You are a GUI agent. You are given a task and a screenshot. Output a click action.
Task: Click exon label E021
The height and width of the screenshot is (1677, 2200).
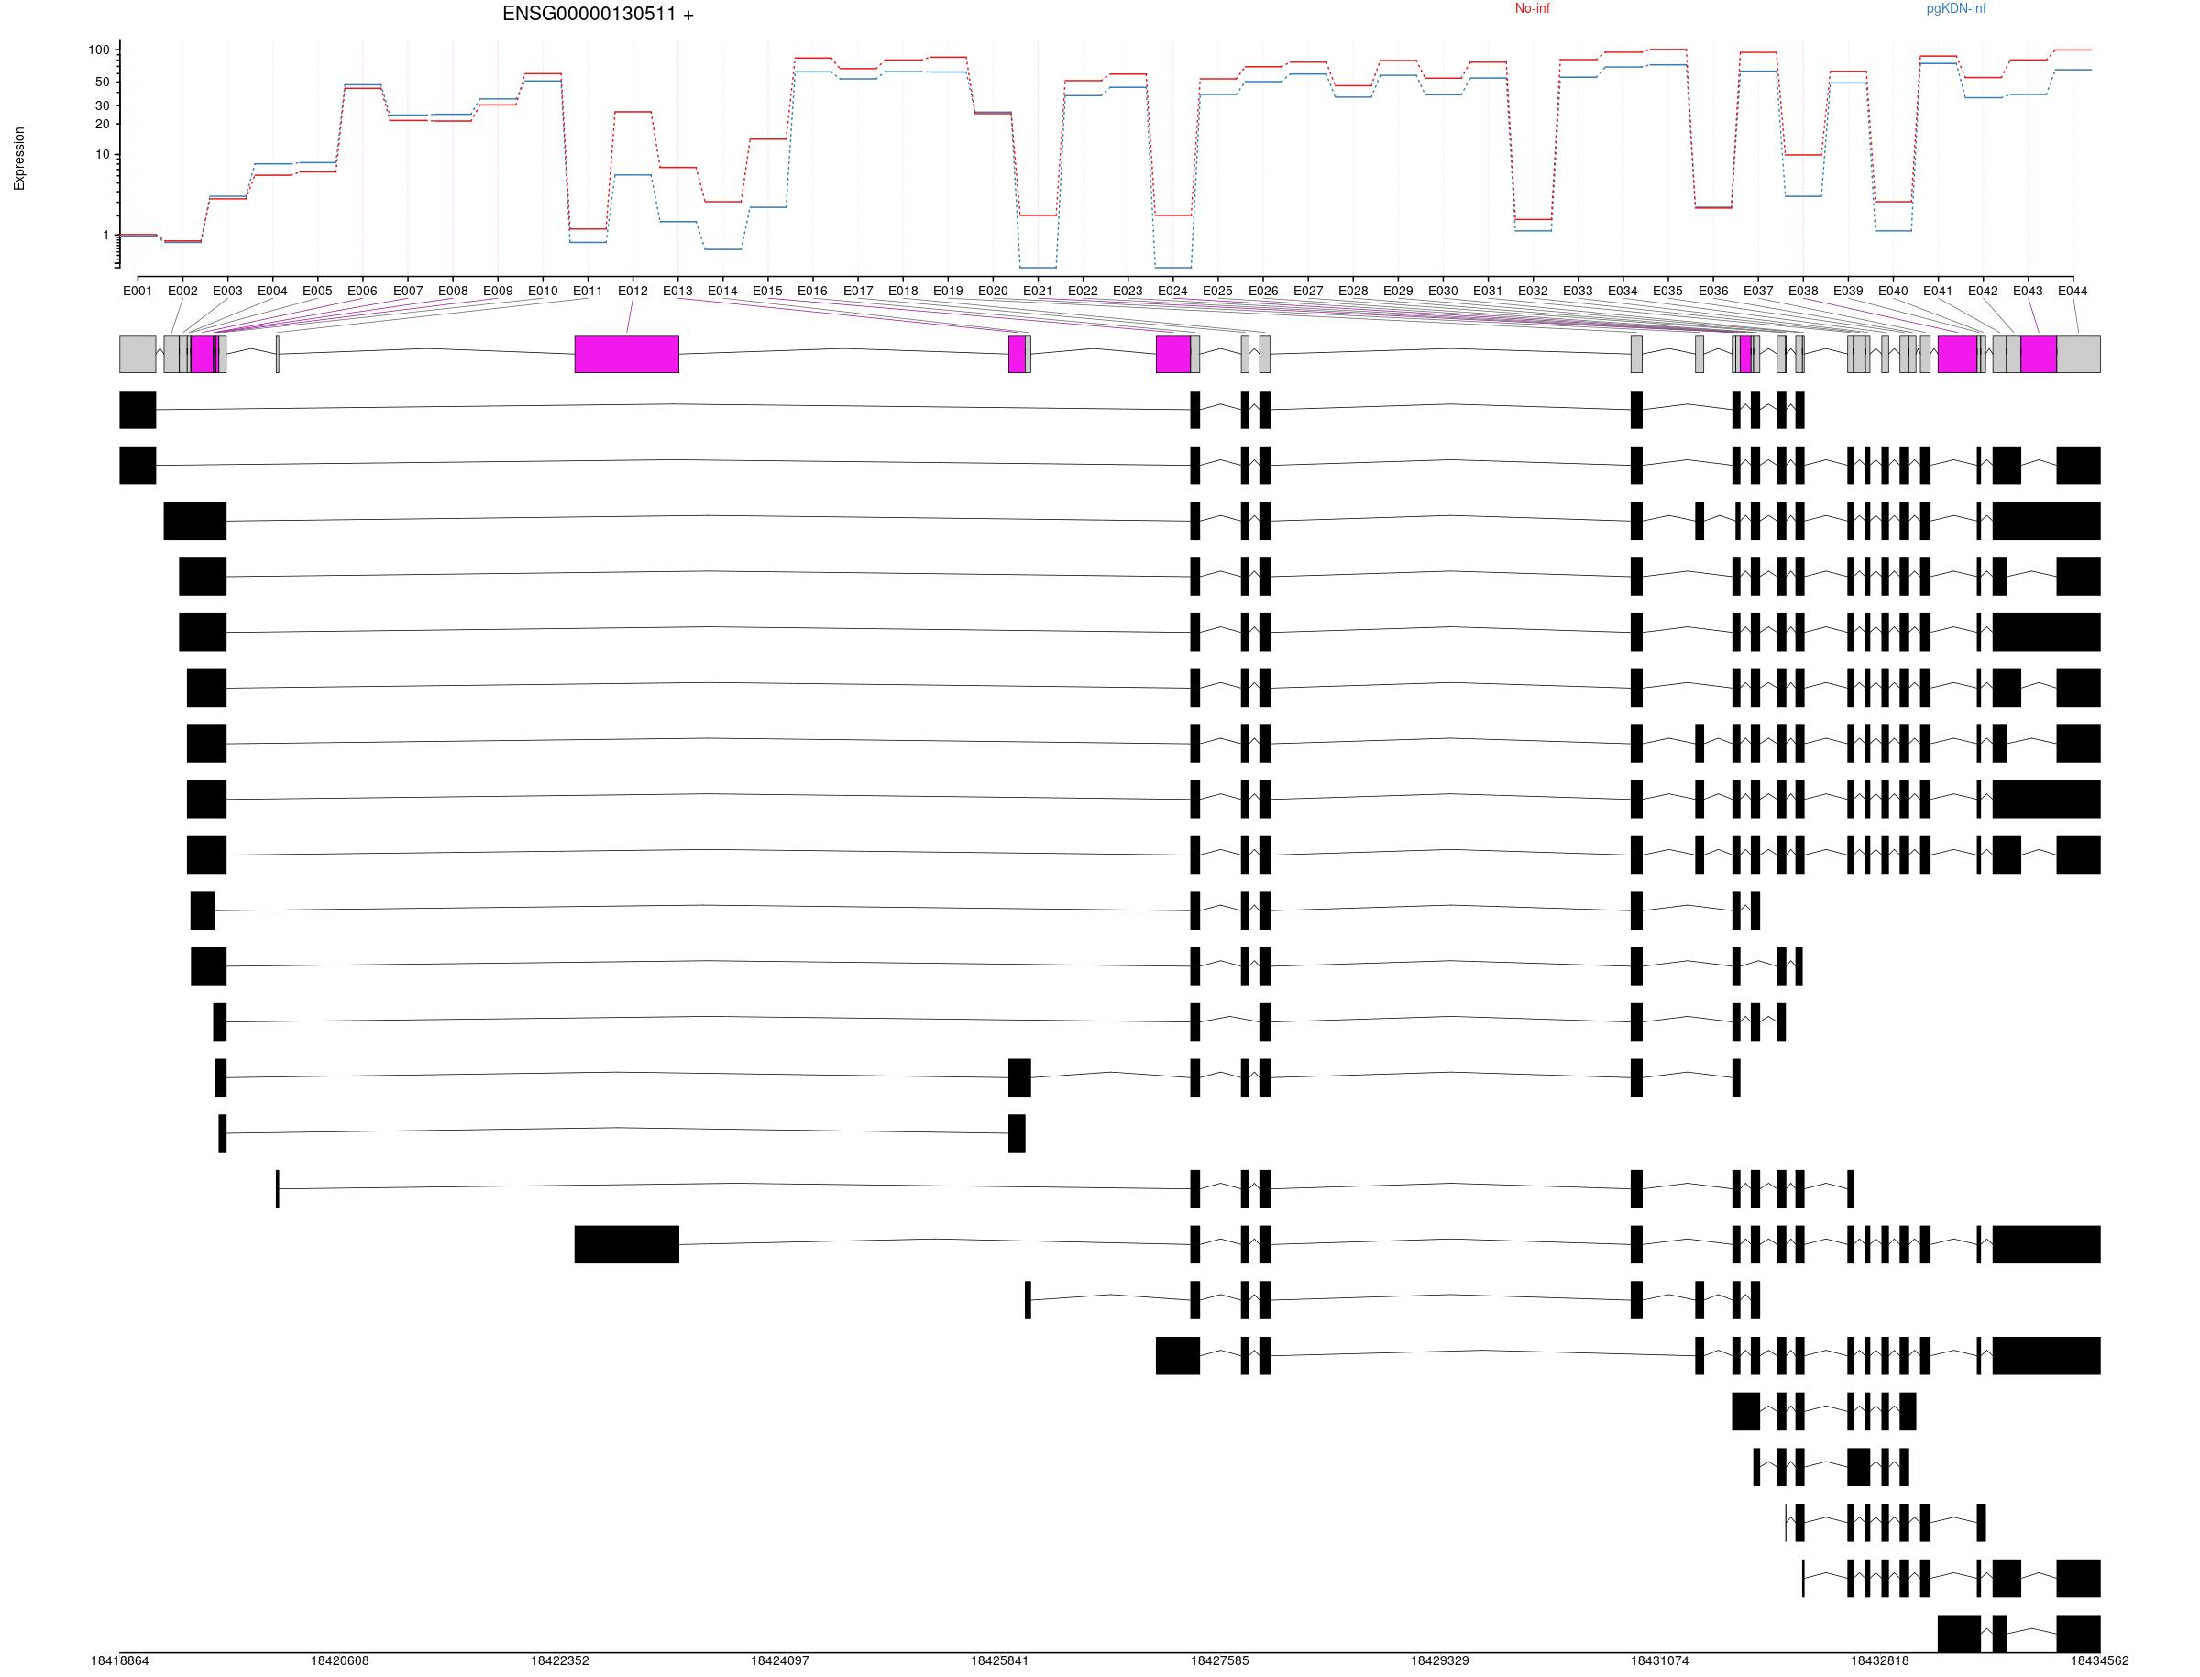(x=1038, y=292)
